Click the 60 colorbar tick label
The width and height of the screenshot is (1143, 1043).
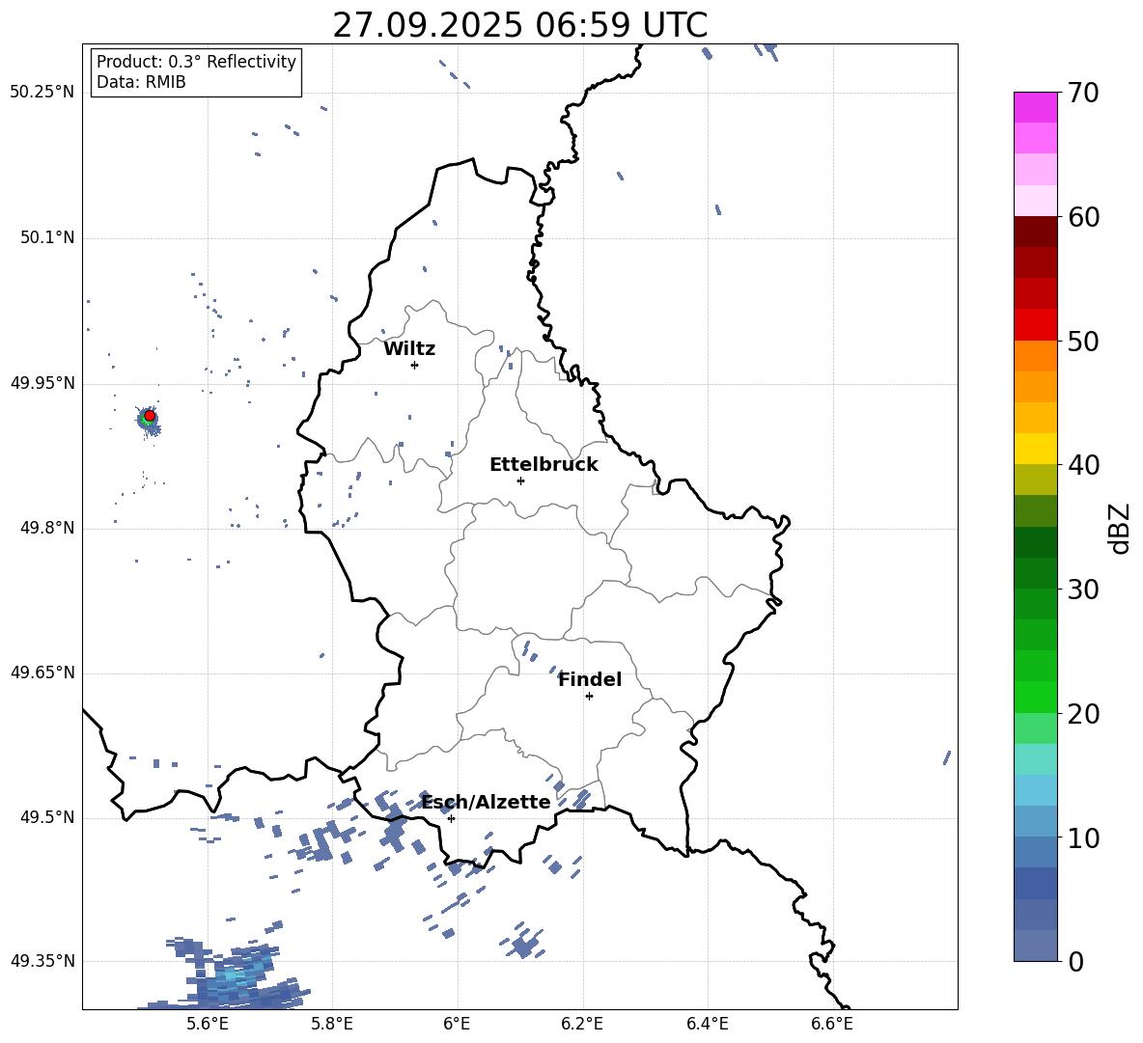1083,217
